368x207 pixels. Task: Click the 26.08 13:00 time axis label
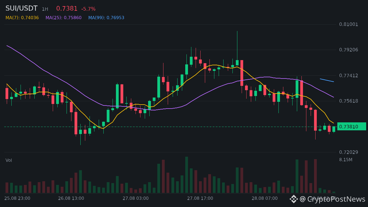click(71, 198)
